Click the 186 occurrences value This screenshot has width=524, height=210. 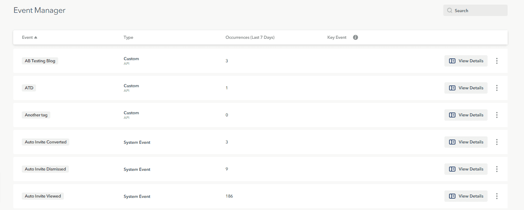coord(229,196)
